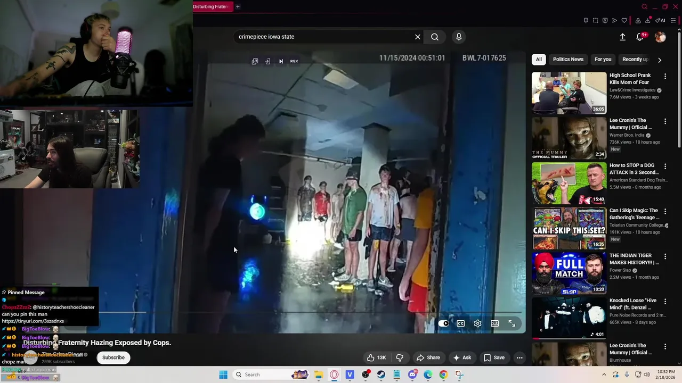Click the Ask button
Viewport: 682px width, 383px height.
coord(462,357)
